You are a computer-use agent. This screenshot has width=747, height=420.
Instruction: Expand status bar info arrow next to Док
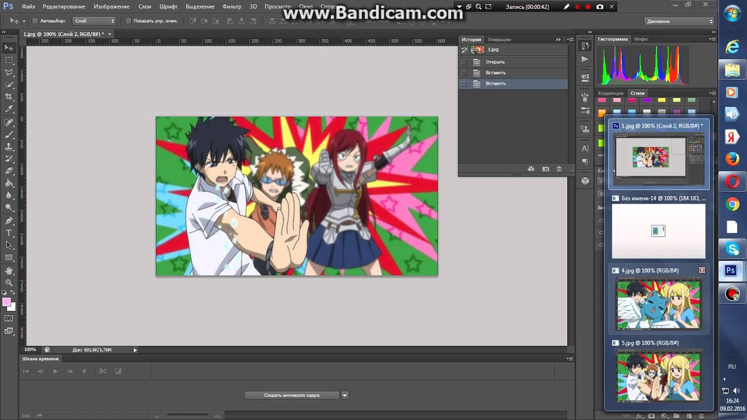135,350
